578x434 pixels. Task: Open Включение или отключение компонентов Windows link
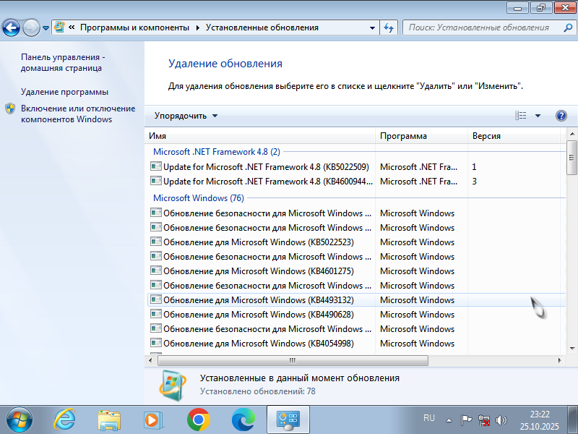pyautogui.click(x=77, y=114)
